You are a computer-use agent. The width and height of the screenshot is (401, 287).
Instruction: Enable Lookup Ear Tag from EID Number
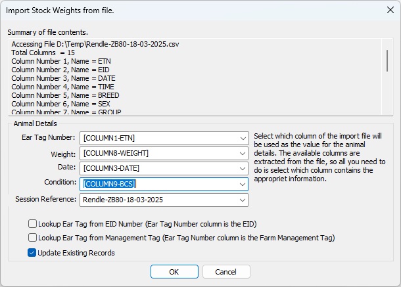(x=32, y=224)
